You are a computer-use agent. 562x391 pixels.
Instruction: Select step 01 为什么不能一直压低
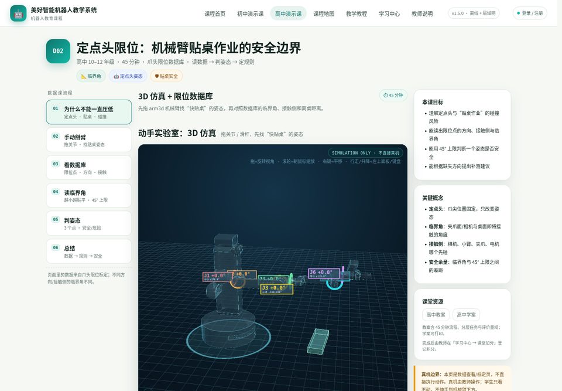point(89,112)
